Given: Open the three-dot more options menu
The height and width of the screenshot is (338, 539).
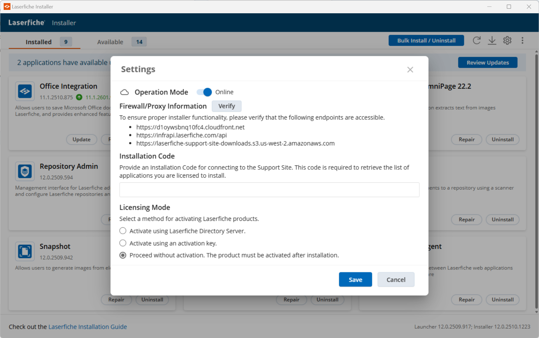Looking at the screenshot, I should click(x=522, y=40).
